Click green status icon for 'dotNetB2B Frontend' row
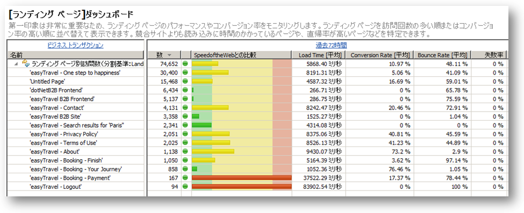Viewport: 524px width, 213px height. tap(185, 90)
